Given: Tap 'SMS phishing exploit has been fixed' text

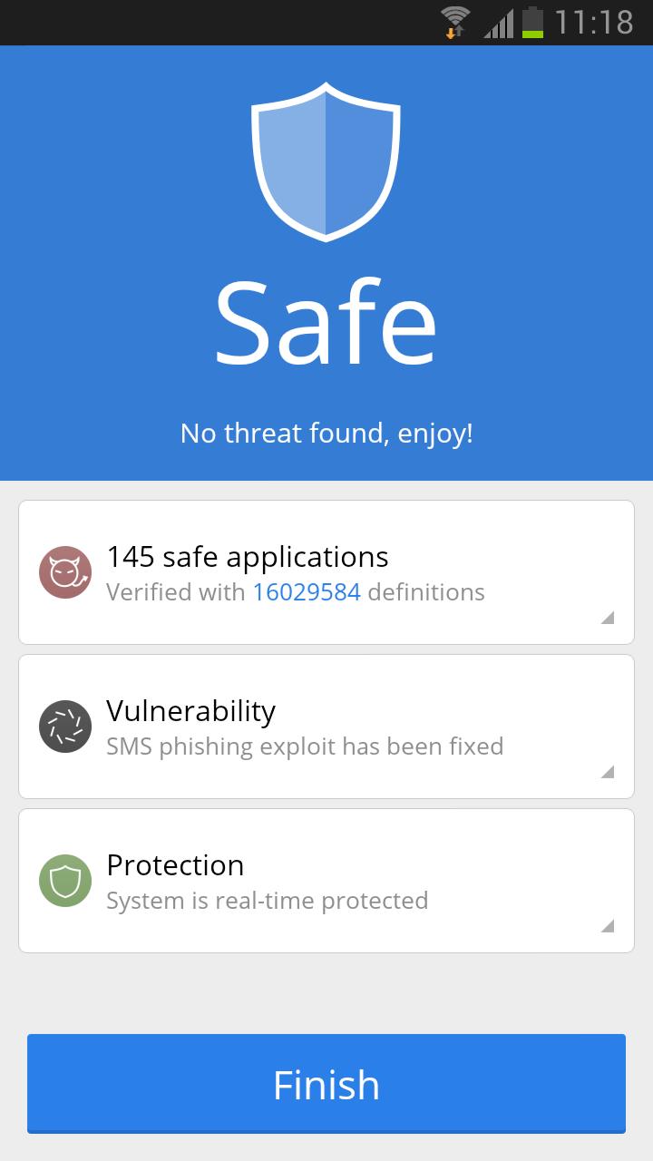Looking at the screenshot, I should click(x=305, y=746).
